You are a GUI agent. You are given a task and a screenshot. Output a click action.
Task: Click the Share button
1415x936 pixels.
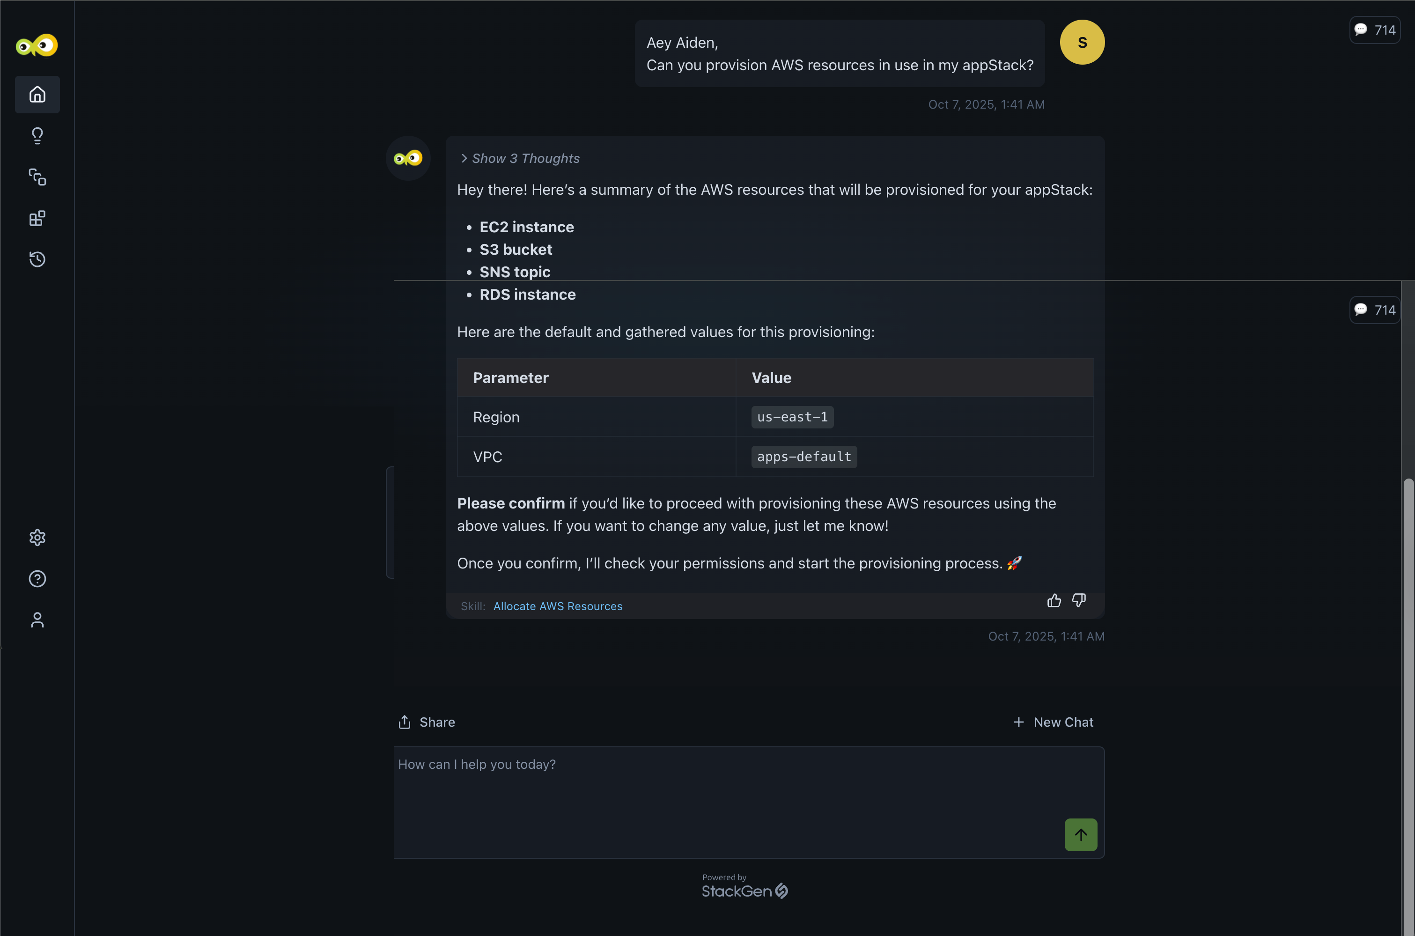point(427,722)
